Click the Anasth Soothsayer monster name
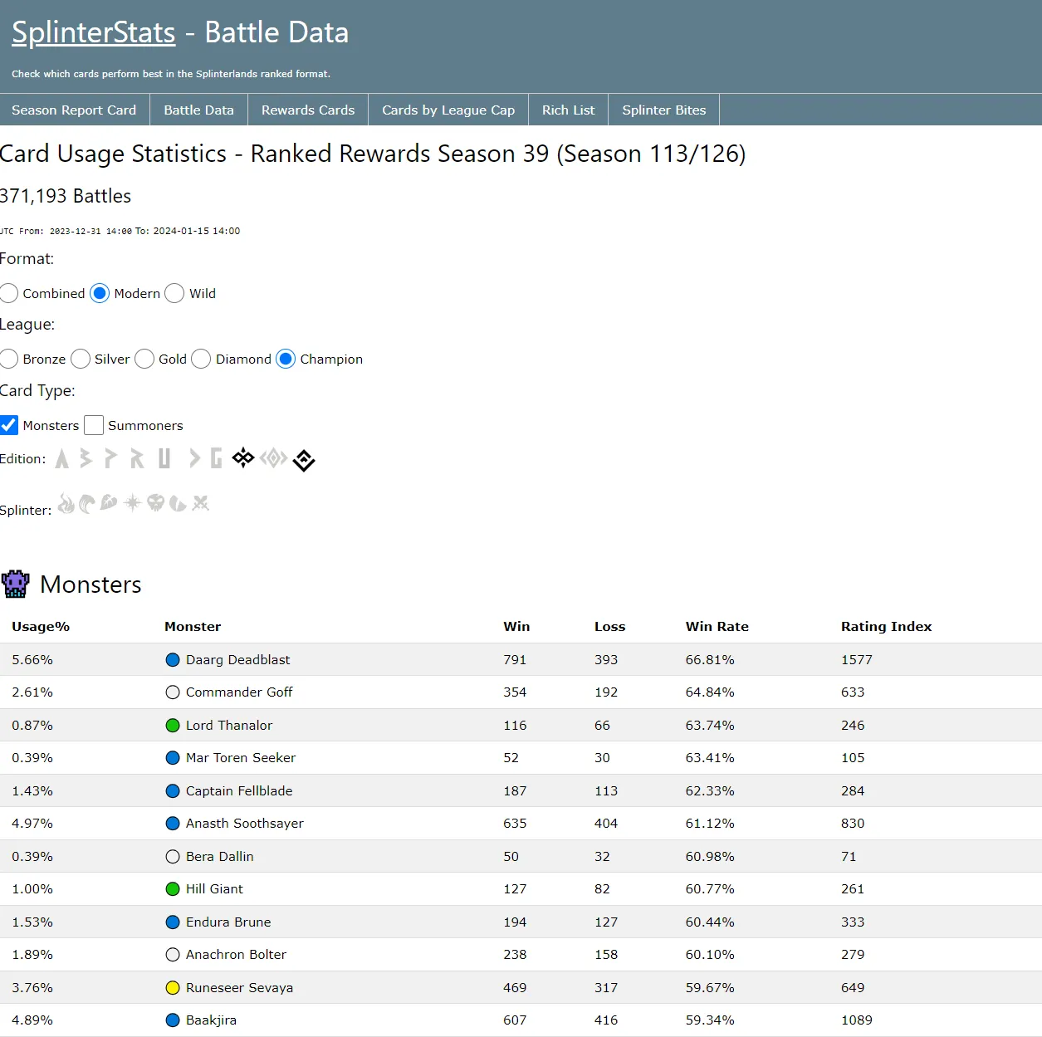Screen dimensions: 1042x1037 [x=245, y=824]
